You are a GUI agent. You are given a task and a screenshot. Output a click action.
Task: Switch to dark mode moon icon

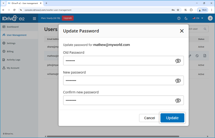click(x=186, y=19)
